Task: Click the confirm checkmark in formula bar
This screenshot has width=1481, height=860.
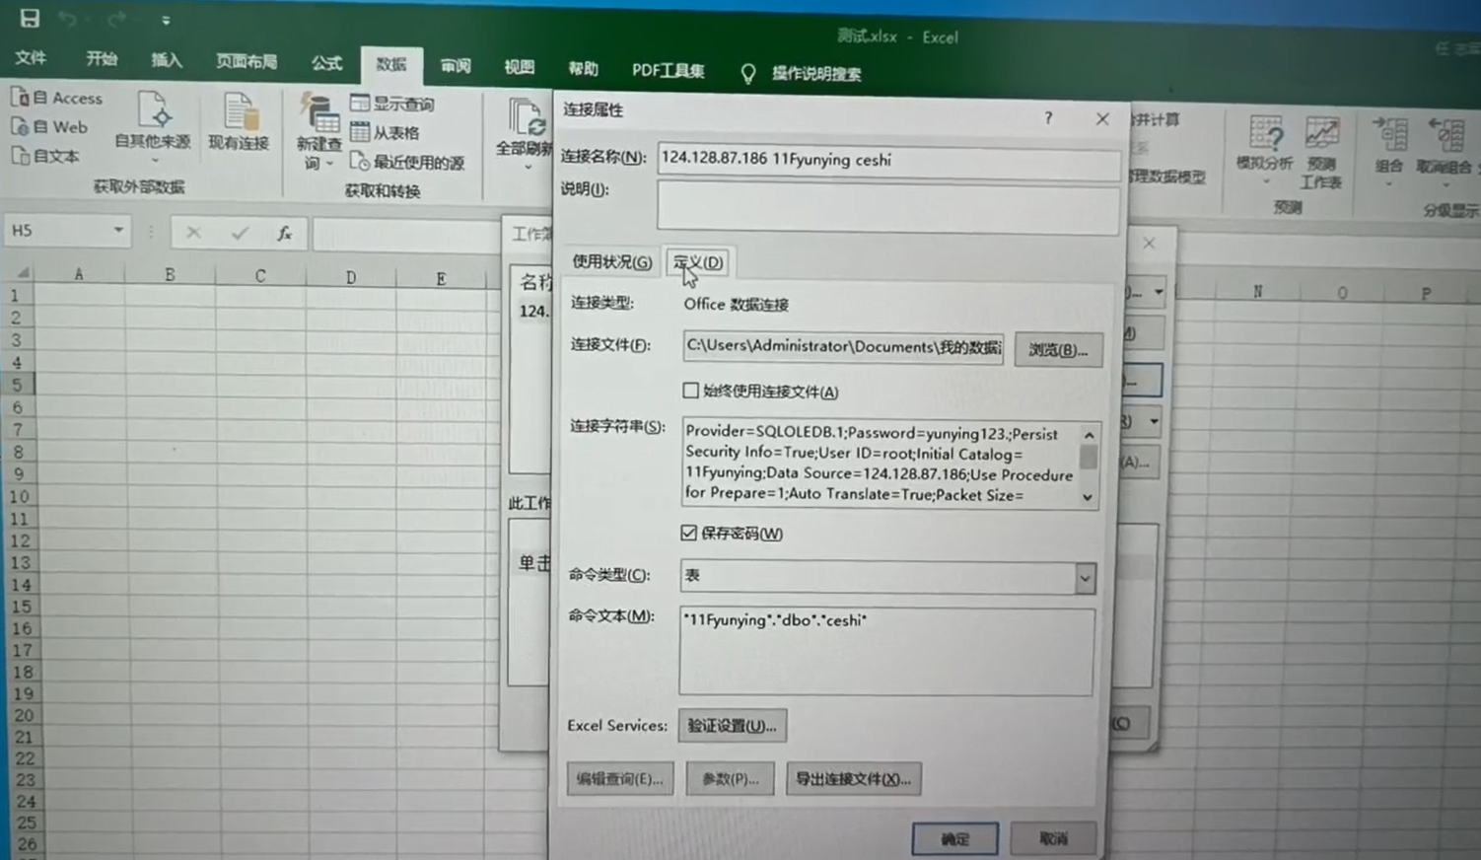Action: coord(240,233)
